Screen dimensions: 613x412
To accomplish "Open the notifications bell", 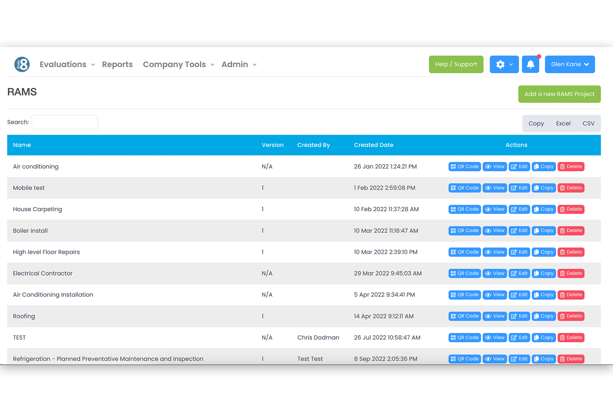I will coord(531,64).
